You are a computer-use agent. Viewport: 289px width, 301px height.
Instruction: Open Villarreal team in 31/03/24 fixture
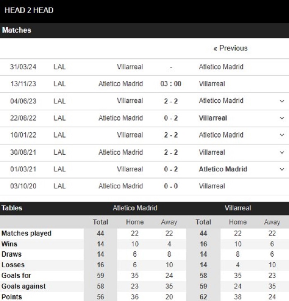[130, 67]
